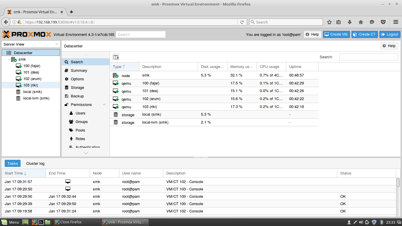Open the Storage section
Viewport: 402px width, 226px height.
(86, 88)
